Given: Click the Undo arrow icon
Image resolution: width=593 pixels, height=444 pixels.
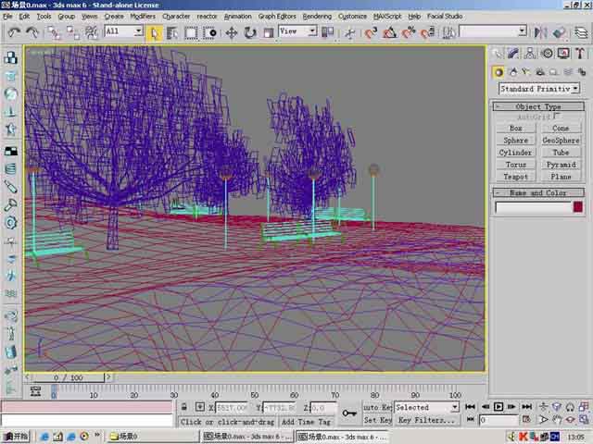Looking at the screenshot, I should pyautogui.click(x=14, y=32).
